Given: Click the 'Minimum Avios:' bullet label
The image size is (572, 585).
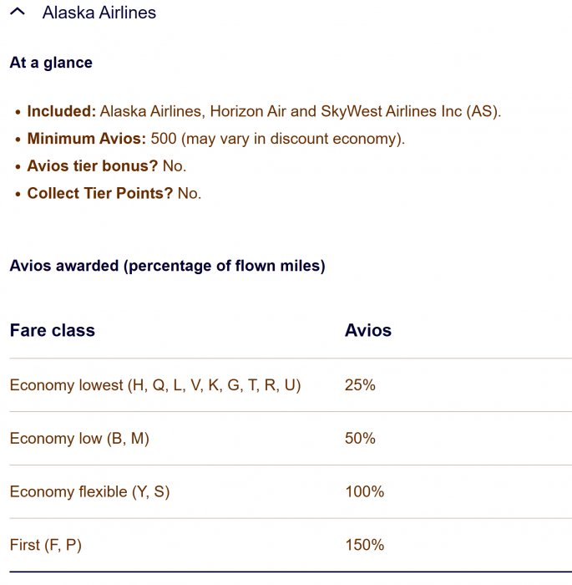Looking at the screenshot, I should pyautogui.click(x=87, y=139).
